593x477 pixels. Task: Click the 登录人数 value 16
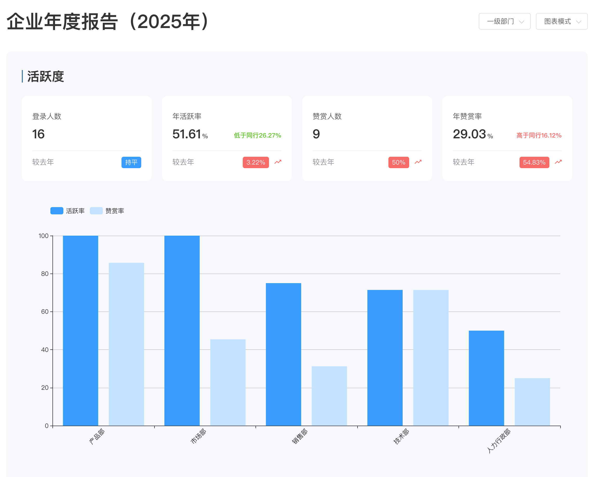[38, 134]
